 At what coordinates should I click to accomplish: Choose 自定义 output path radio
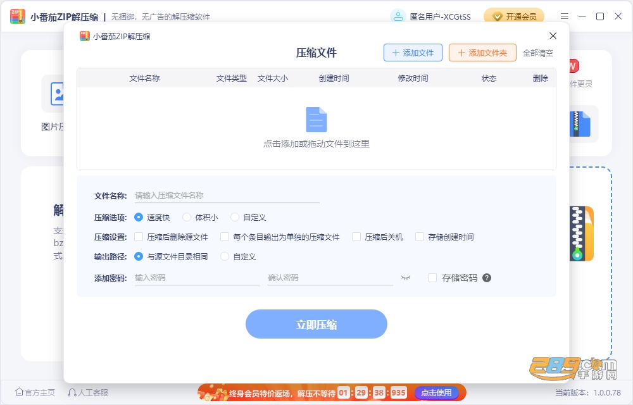pyautogui.click(x=225, y=256)
